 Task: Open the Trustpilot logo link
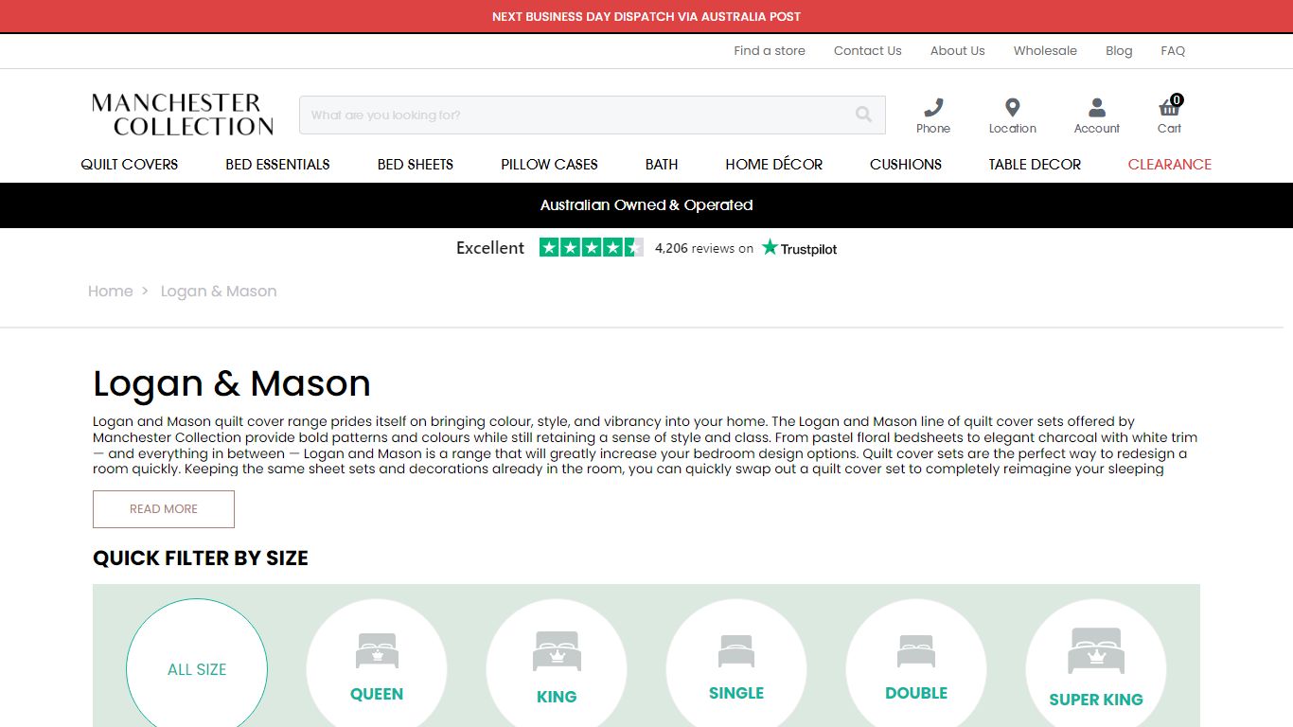(x=800, y=248)
